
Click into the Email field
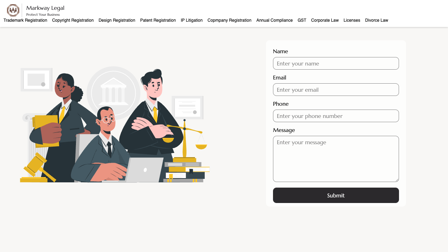(x=336, y=90)
